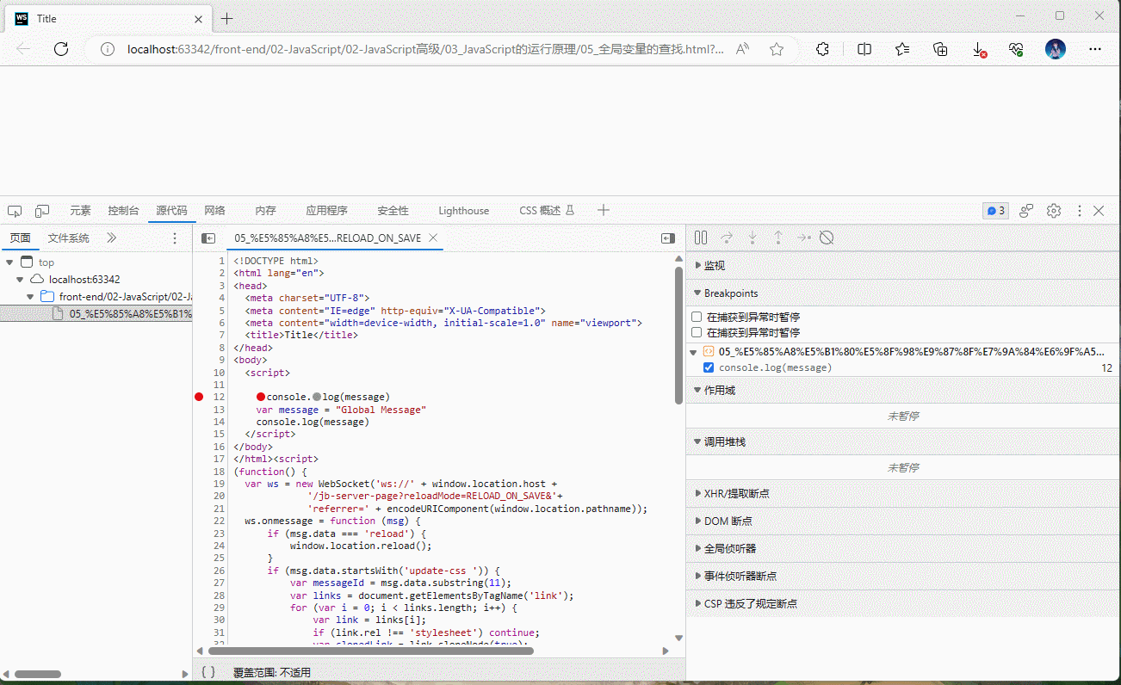This screenshot has width=1121, height=685.
Task: Enable the first 在捕获到异常时暂停 checkbox
Action: 697,317
